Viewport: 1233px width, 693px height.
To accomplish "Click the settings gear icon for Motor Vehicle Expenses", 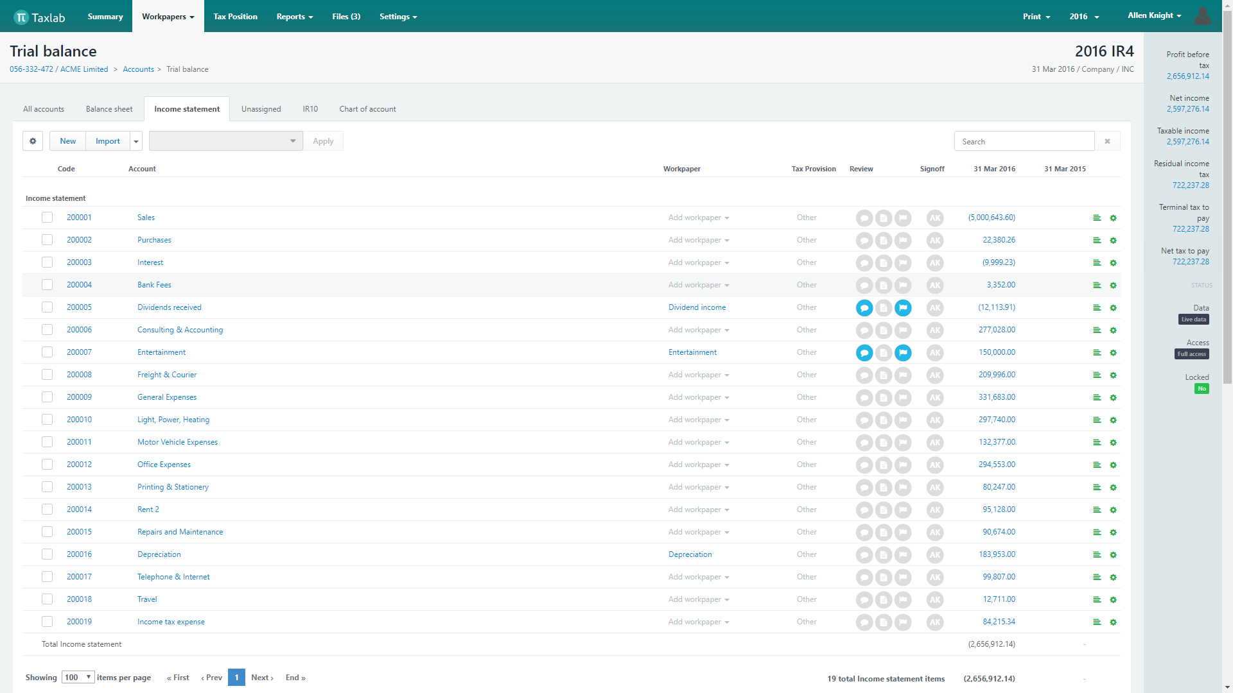I will 1114,441.
